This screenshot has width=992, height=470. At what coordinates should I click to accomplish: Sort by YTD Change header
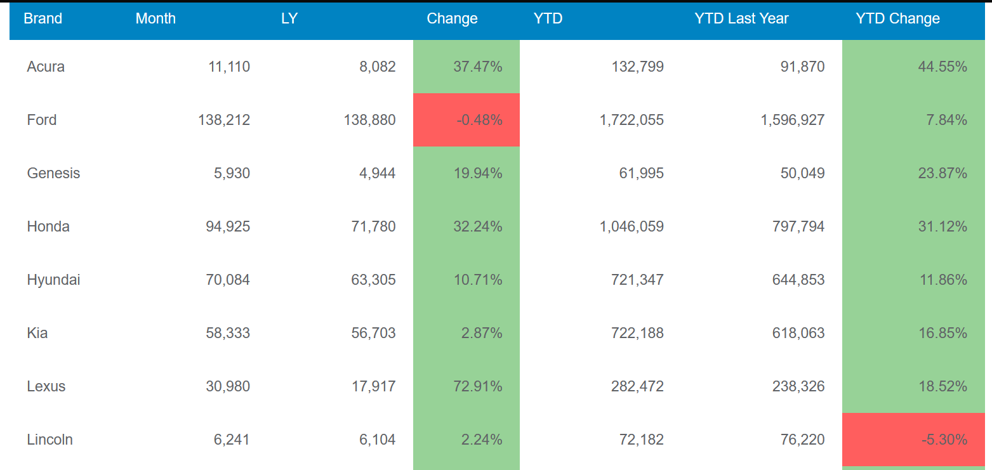(x=897, y=19)
